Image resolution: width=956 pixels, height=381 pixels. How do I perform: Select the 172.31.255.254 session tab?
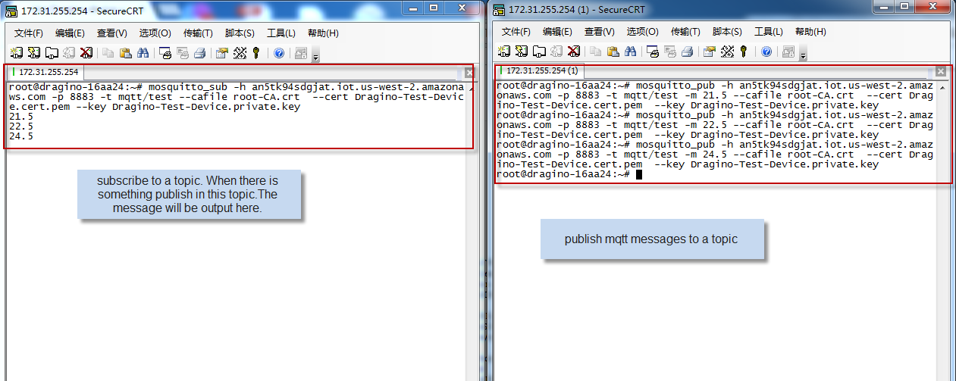pyautogui.click(x=45, y=73)
